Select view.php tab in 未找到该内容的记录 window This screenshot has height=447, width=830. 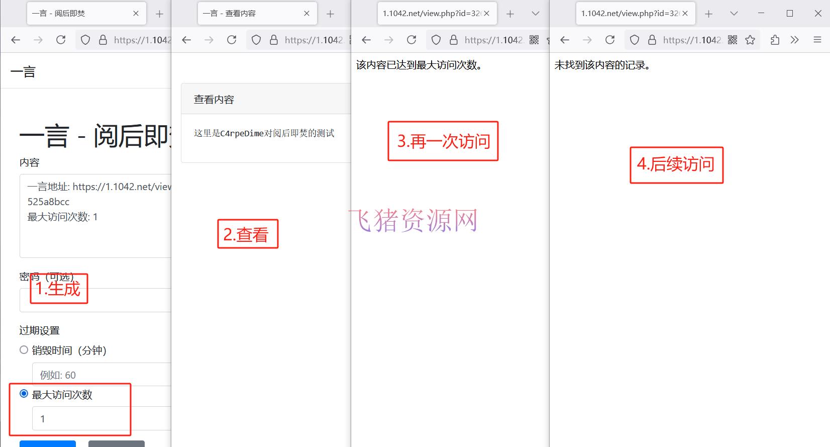pyautogui.click(x=636, y=14)
